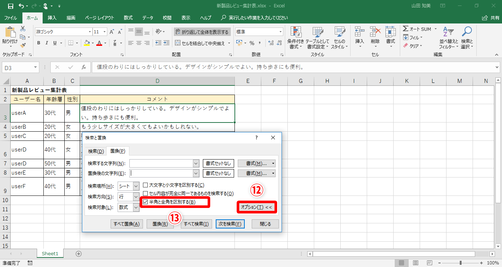Open Cell Styles (セルのスタイル)

(x=339, y=38)
